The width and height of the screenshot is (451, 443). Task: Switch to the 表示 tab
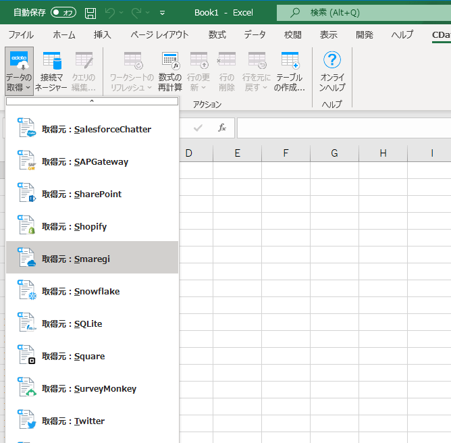point(329,35)
